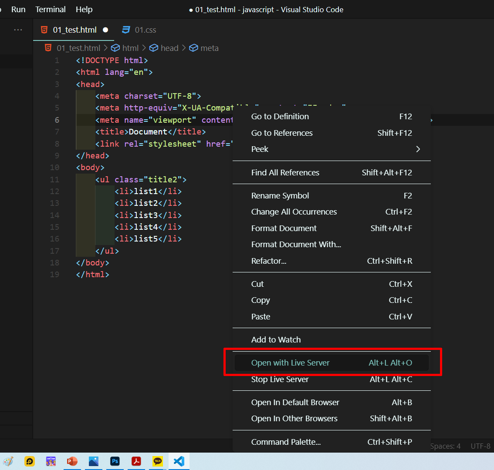Choose Format Document With...
This screenshot has width=494, height=470.
pyautogui.click(x=332, y=244)
